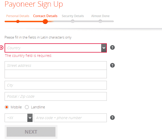Click the red error X icon
Viewport: 162px width, 140px height.
click(x=2, y=47)
